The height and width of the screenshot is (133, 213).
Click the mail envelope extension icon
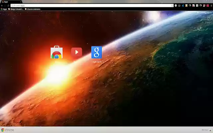click(179, 6)
